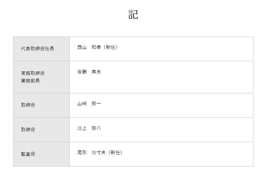Click the surname 池上
Viewport: 266px width, 174px height.
tap(82, 128)
